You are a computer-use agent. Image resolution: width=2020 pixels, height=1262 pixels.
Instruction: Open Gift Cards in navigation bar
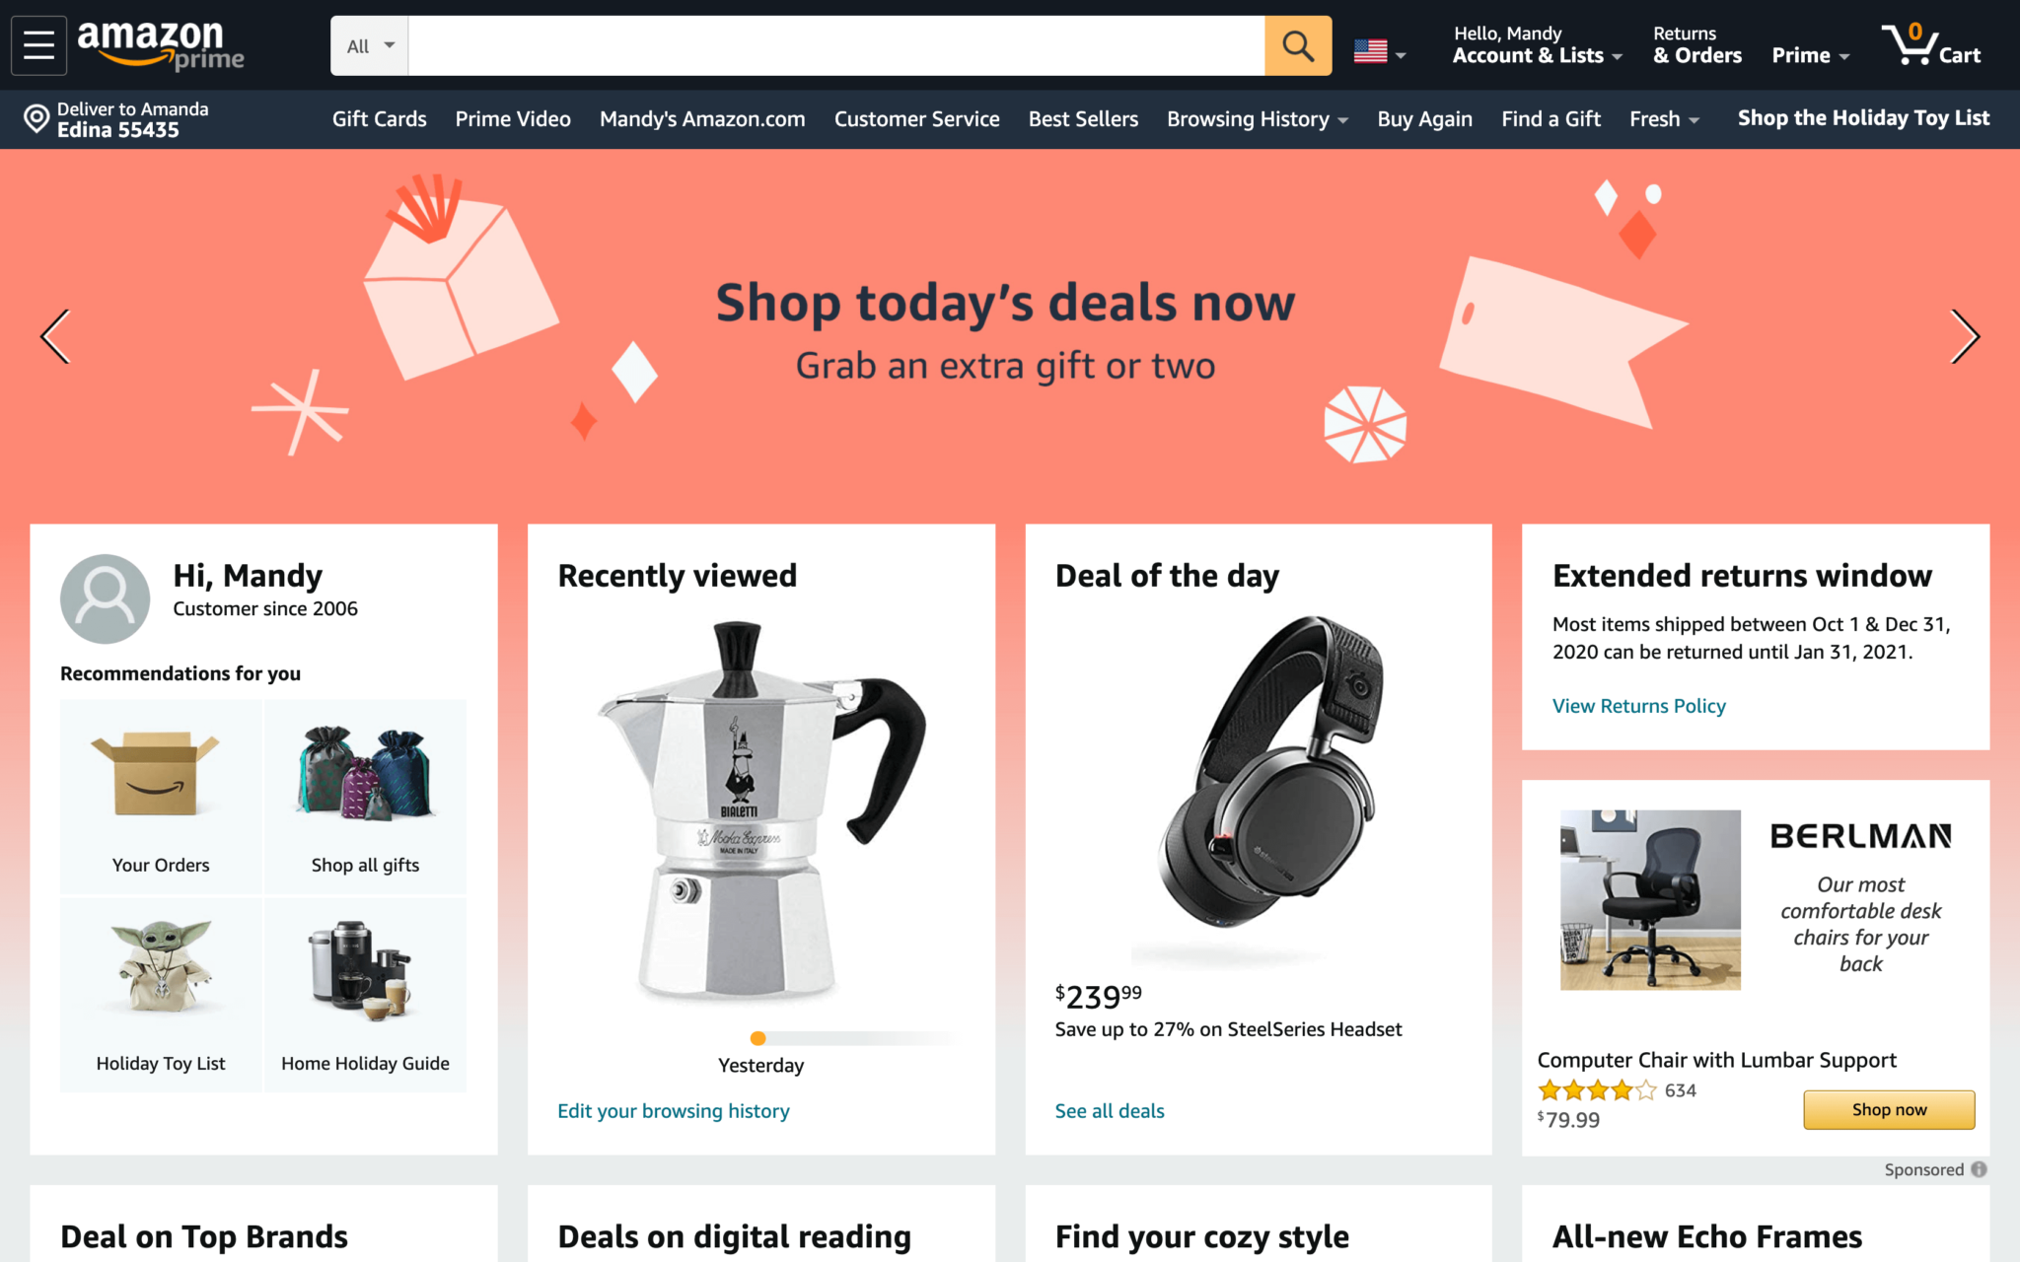[380, 119]
